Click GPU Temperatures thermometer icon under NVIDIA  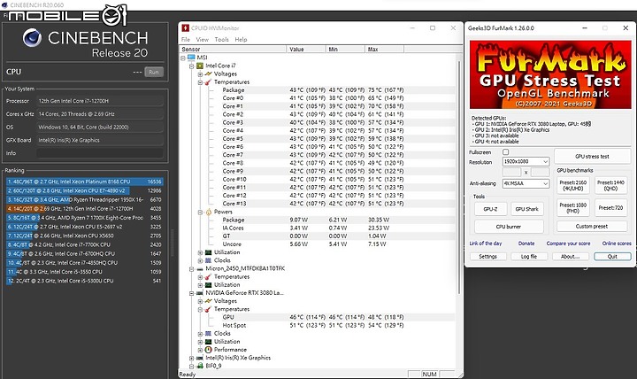pos(209,309)
